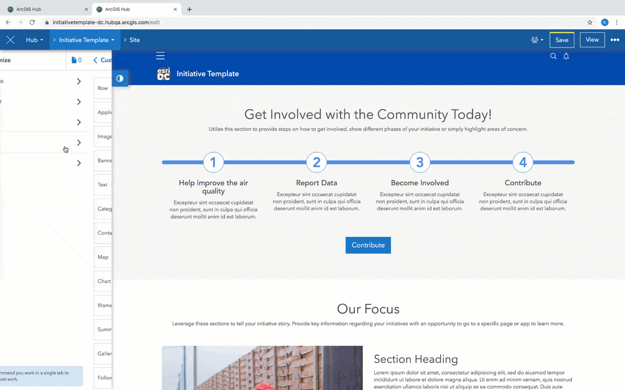Viewport: 625px width, 390px height.
Task: Click the "Get Involved with the Community Today!" heading
Action: pos(368,115)
